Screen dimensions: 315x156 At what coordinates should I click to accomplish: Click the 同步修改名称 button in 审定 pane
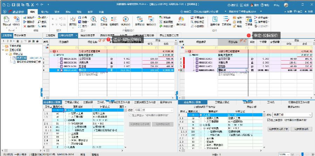[301, 129]
